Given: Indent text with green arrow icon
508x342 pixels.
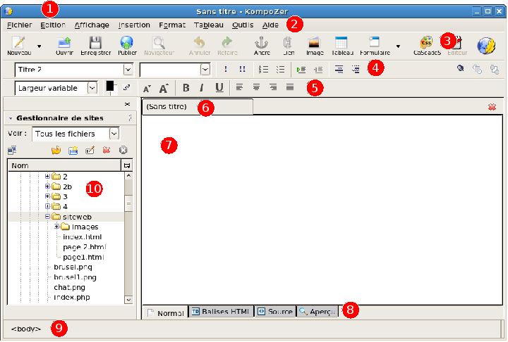Looking at the screenshot, I should pyautogui.click(x=301, y=70).
